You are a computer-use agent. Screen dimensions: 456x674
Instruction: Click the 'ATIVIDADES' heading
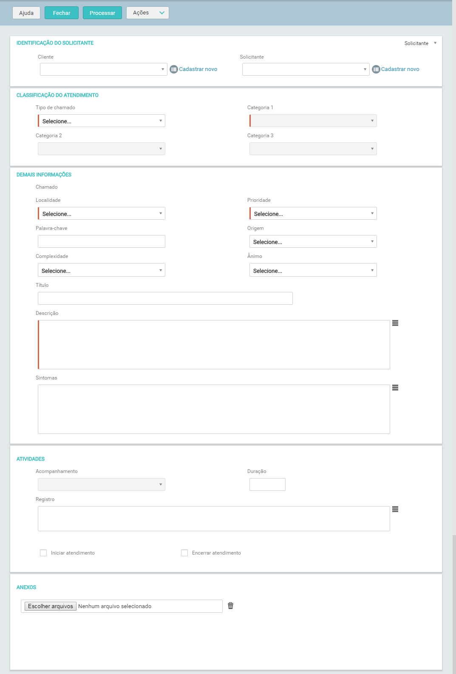(31, 459)
